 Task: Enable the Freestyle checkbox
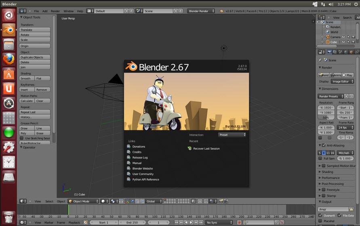tap(324, 190)
